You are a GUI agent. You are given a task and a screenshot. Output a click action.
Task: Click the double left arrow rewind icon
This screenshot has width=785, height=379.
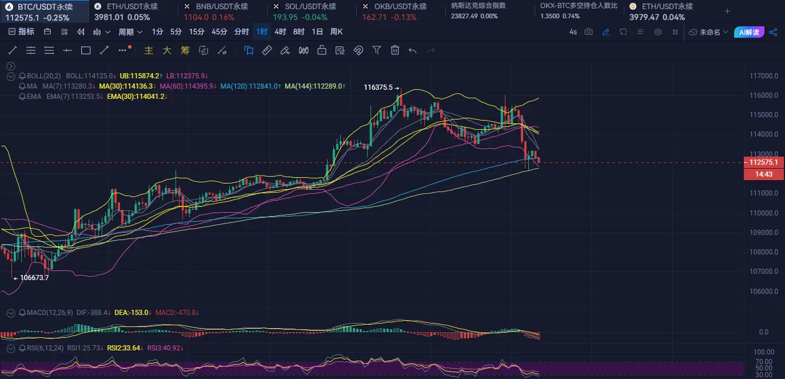click(81, 32)
